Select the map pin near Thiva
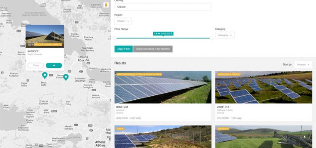 click(x=45, y=75)
